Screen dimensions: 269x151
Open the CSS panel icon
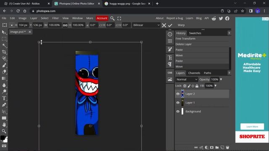tap(170, 73)
